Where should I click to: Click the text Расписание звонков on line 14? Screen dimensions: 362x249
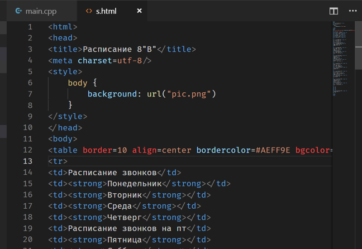(x=112, y=172)
